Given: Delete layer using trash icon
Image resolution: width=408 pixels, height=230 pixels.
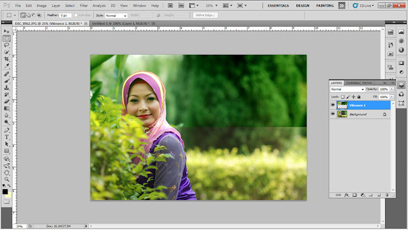Looking at the screenshot, I should pyautogui.click(x=387, y=195).
